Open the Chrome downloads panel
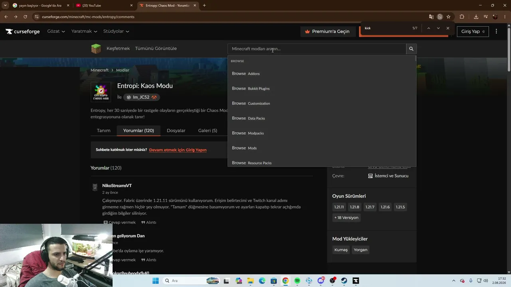Screen dimensions: 511x287 click(x=476, y=17)
